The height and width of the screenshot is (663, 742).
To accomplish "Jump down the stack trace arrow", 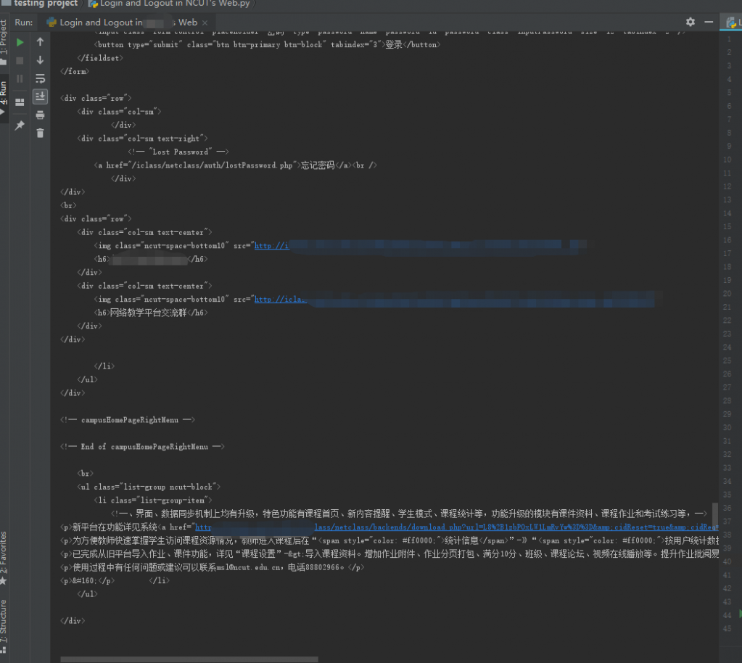I will [41, 61].
